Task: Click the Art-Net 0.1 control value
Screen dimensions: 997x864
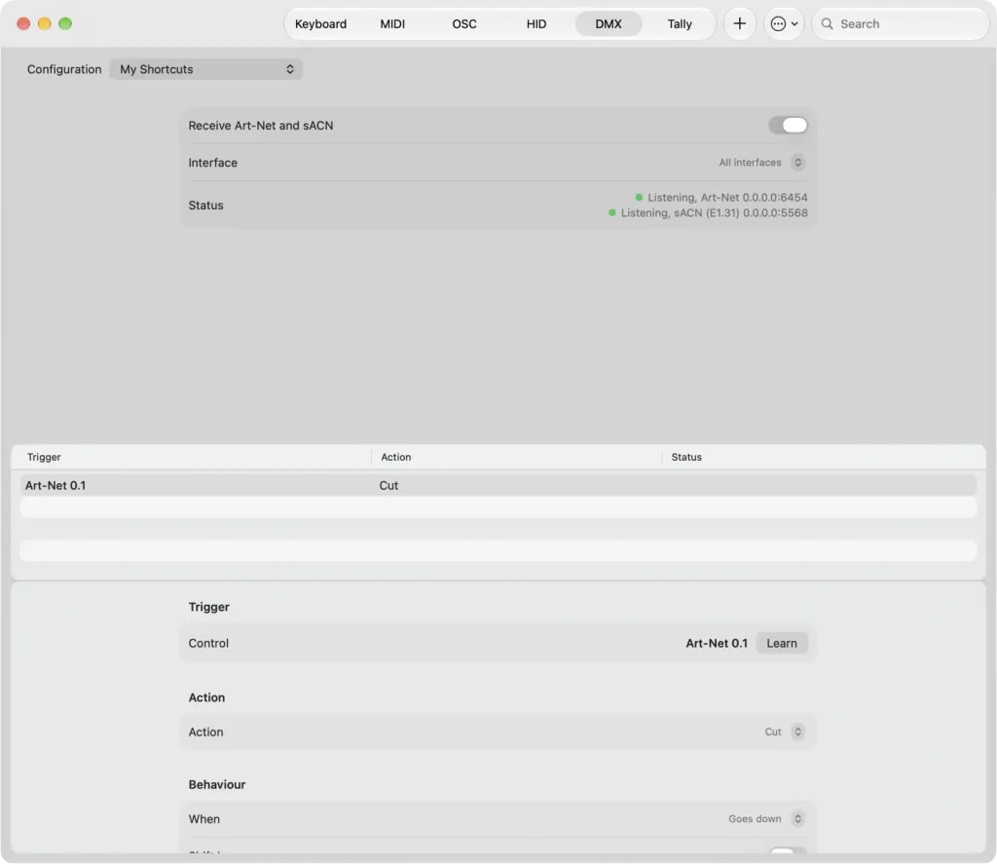Action: point(716,643)
